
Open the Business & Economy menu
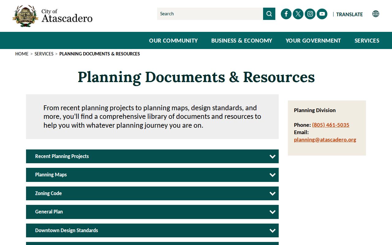242,40
